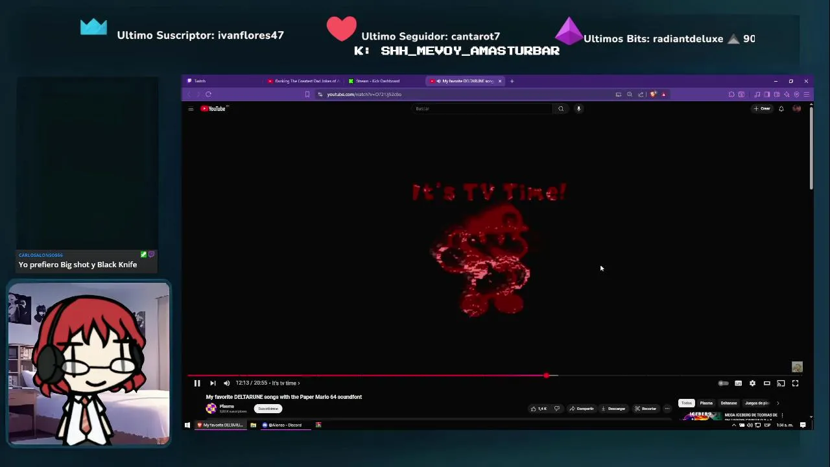Select the Plasma filter chip
Image resolution: width=830 pixels, height=467 pixels.
(706, 403)
